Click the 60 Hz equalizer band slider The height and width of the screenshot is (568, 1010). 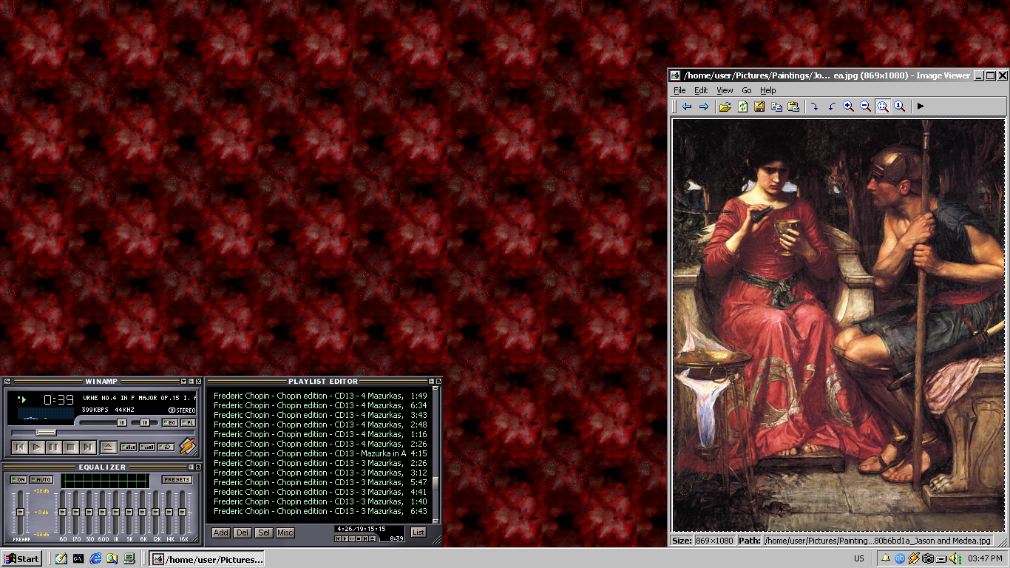click(x=63, y=513)
